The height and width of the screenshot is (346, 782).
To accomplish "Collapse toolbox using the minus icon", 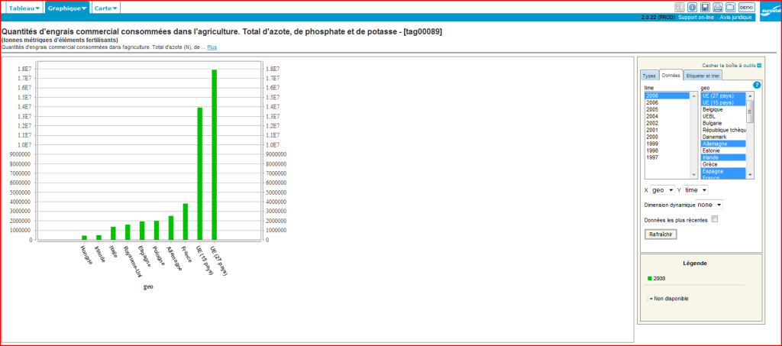I will 759,66.
